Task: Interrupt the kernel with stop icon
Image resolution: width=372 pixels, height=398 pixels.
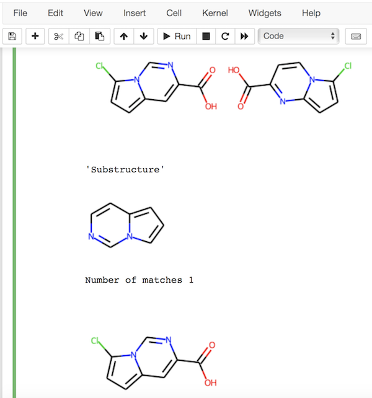Action: point(206,37)
